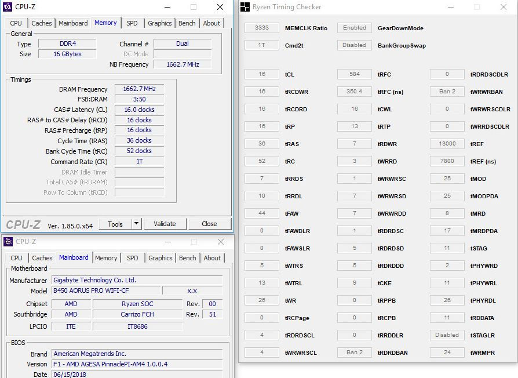The height and width of the screenshot is (378, 518).
Task: Open the Bench tab in top window
Action: tap(187, 23)
